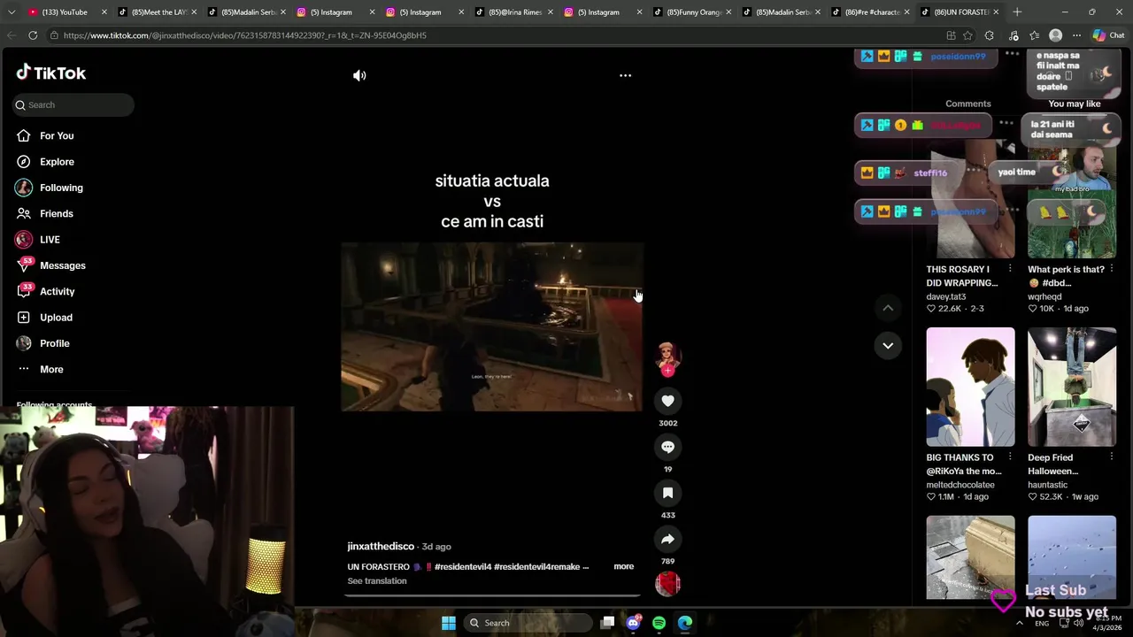Go to Profile in the sidebar
This screenshot has height=637, width=1133.
coord(54,343)
